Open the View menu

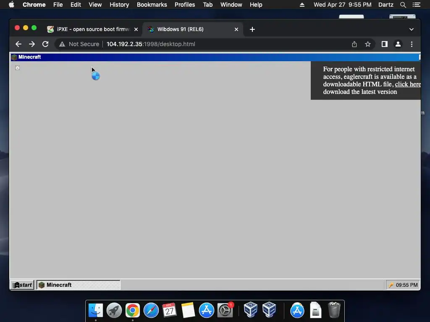95,5
